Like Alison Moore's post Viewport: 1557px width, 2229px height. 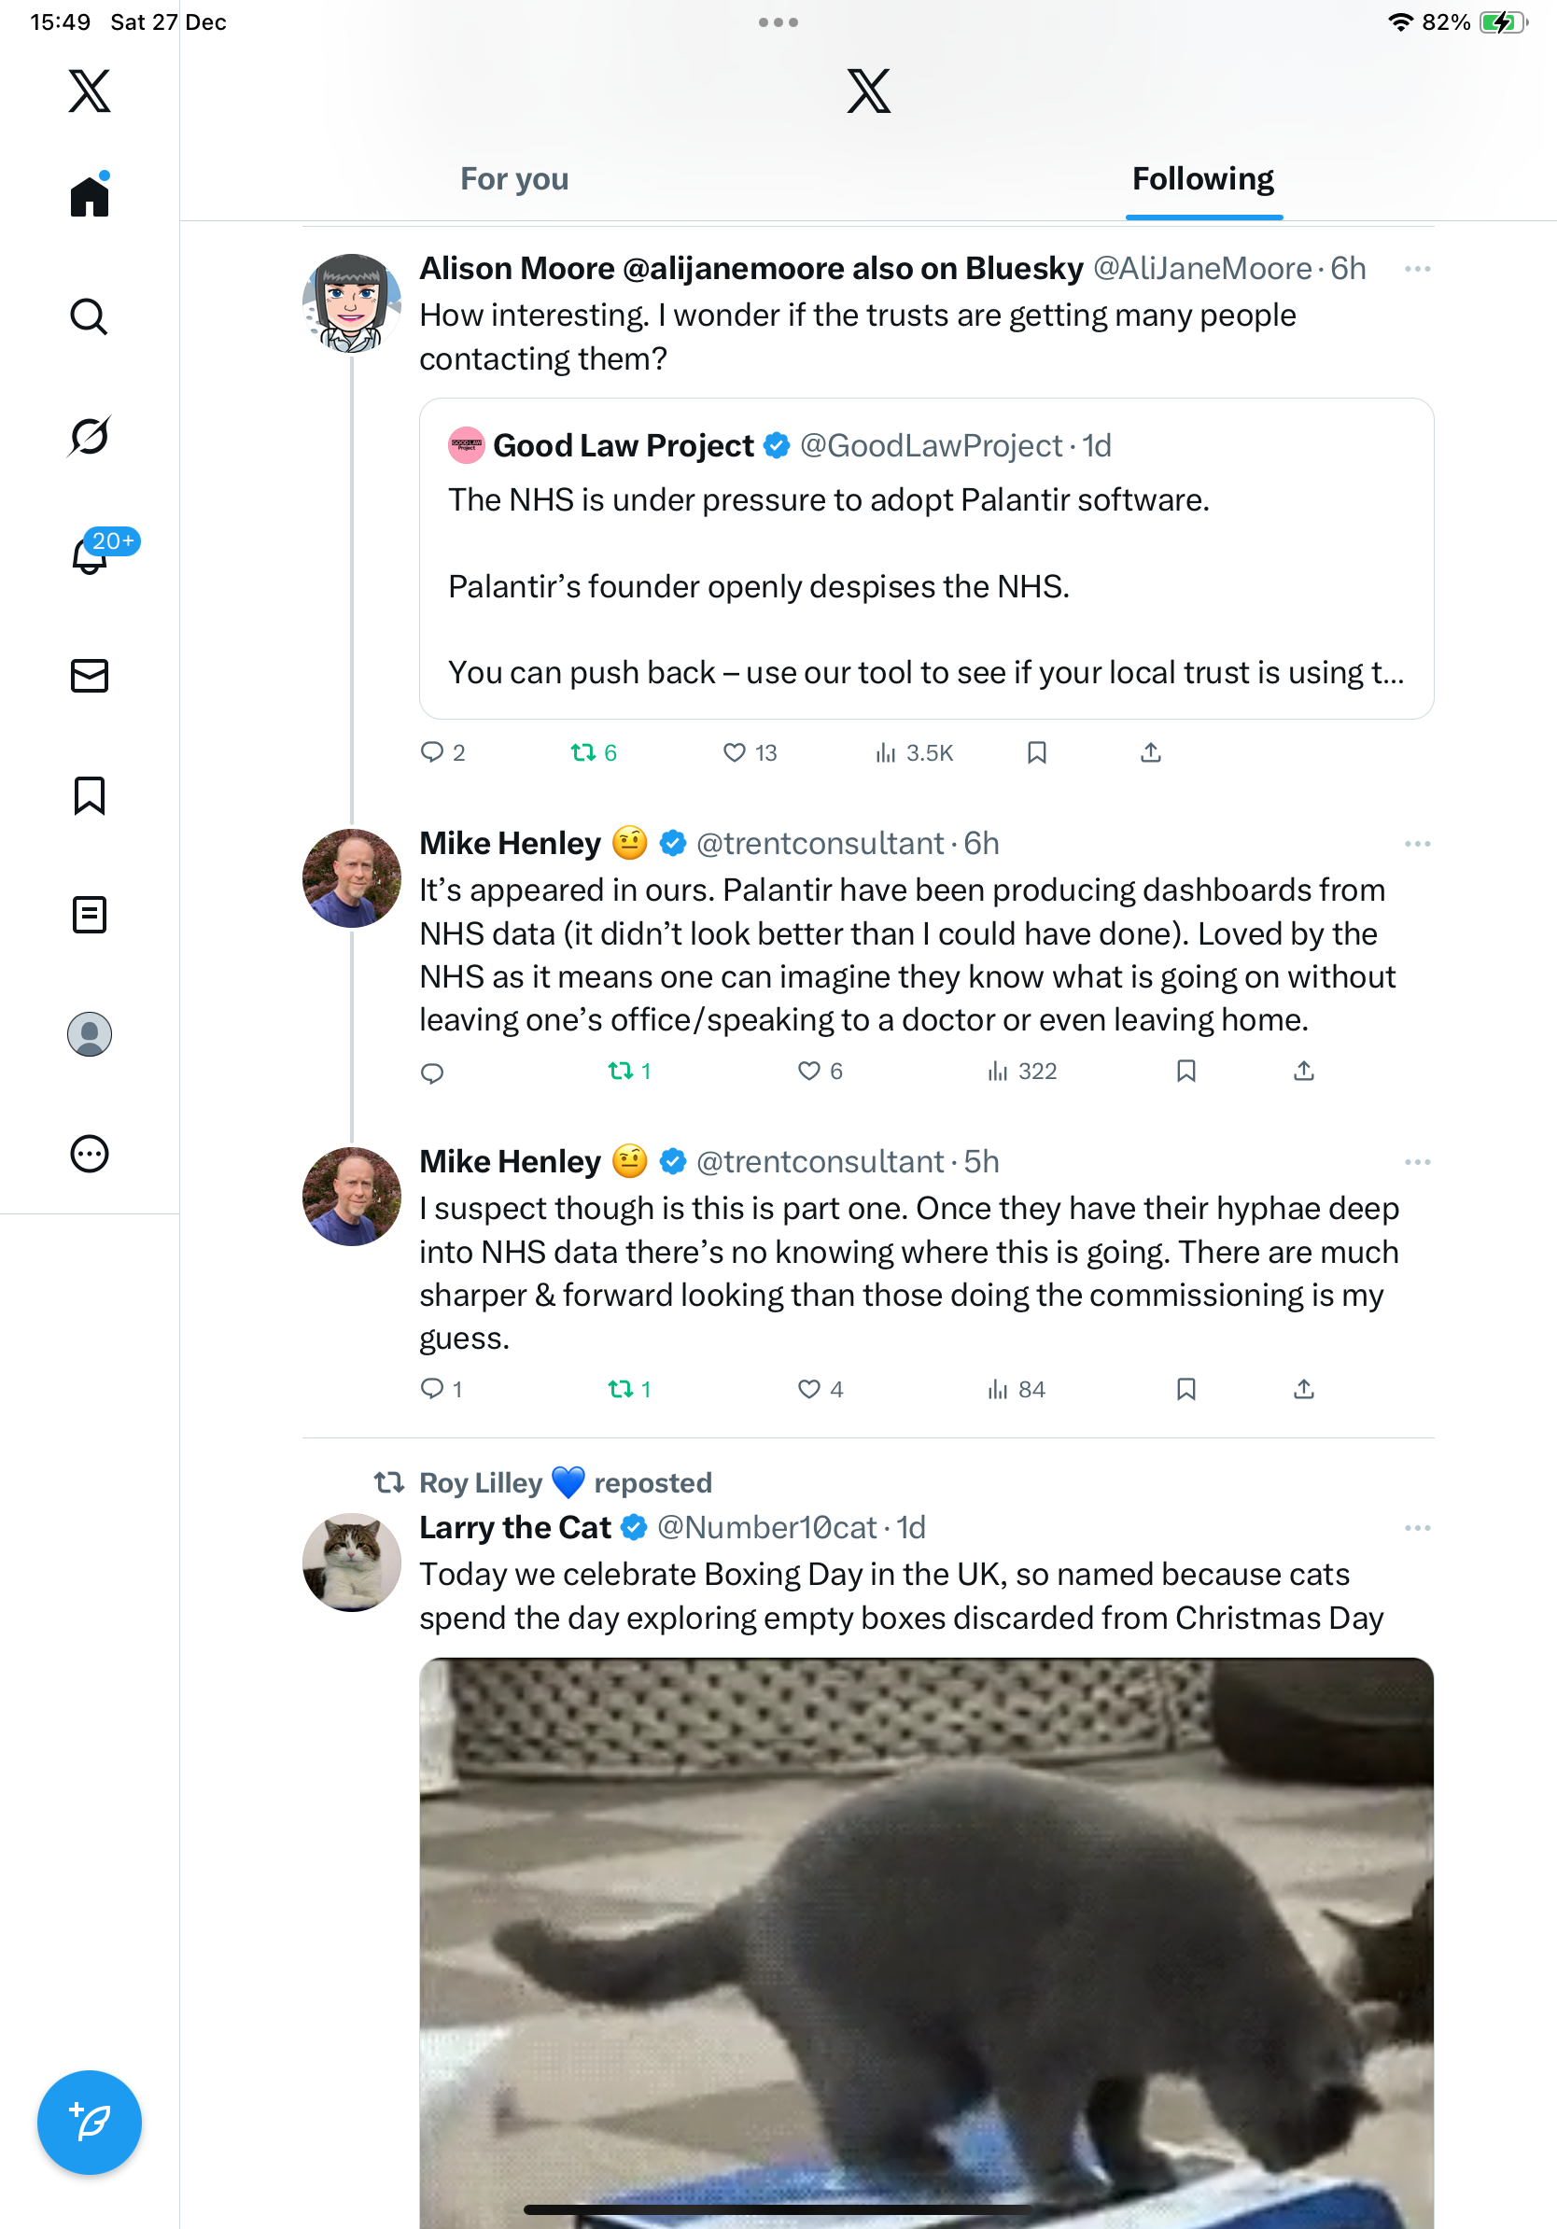click(735, 752)
